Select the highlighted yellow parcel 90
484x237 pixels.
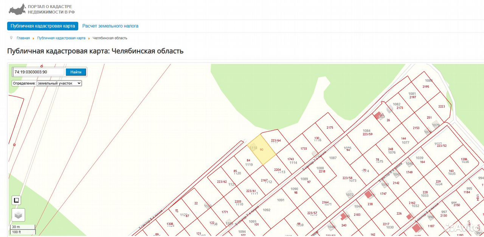[x=261, y=150]
